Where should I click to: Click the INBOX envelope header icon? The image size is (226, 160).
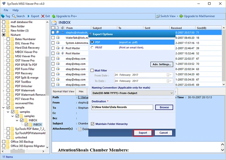54,22
